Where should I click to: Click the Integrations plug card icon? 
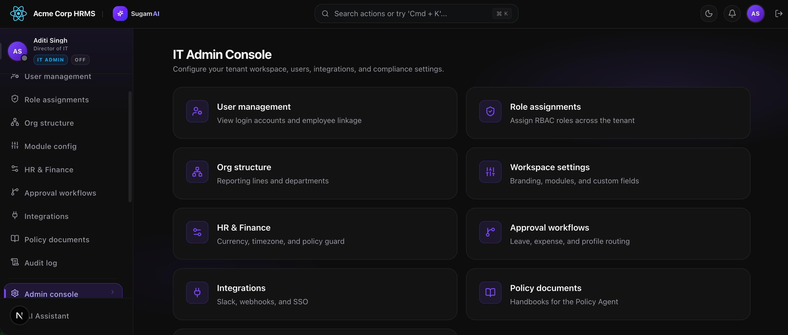[197, 293]
